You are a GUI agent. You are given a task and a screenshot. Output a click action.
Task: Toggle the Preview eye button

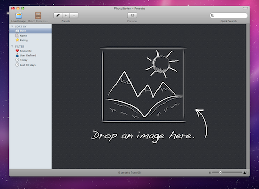click(132, 15)
